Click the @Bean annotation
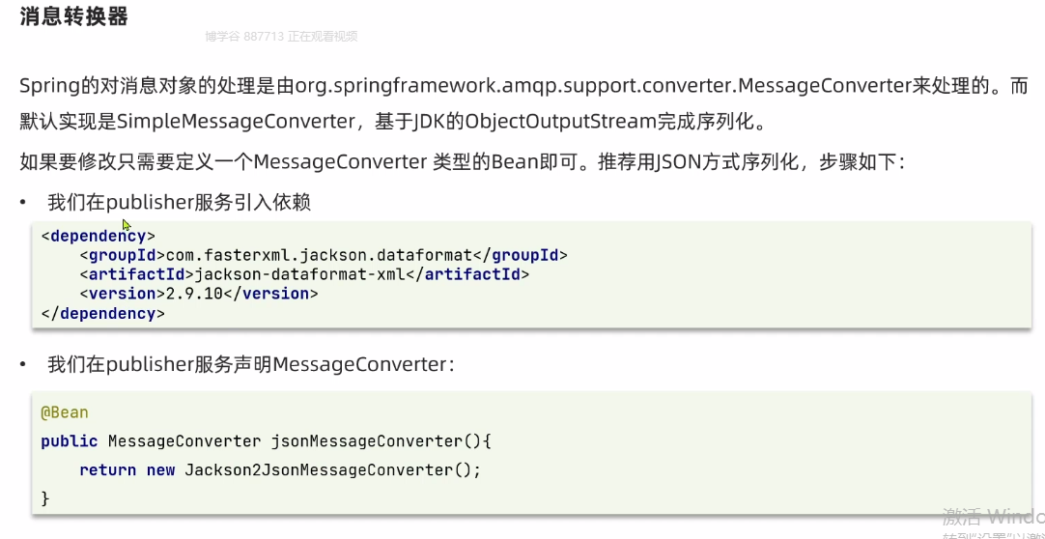Image resolution: width=1045 pixels, height=539 pixels. pyautogui.click(x=65, y=412)
